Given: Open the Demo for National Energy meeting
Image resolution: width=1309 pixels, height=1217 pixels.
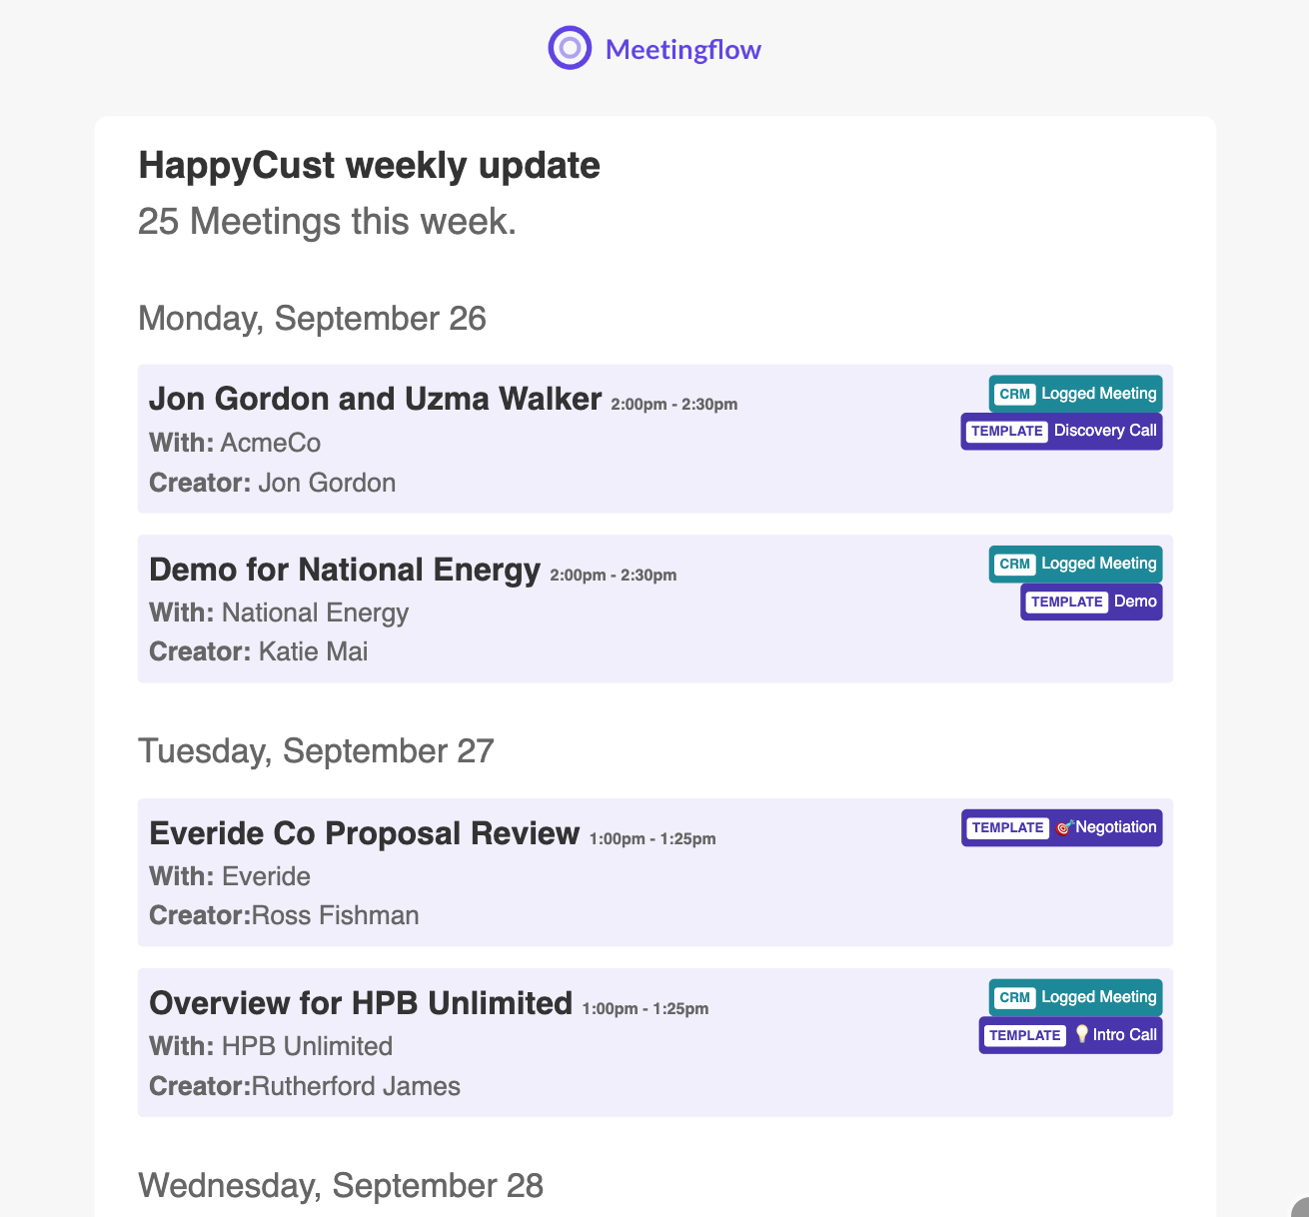Looking at the screenshot, I should [x=345, y=570].
